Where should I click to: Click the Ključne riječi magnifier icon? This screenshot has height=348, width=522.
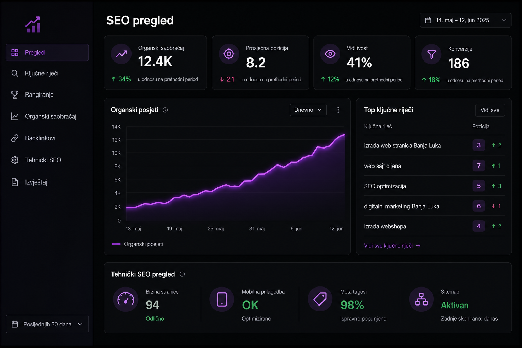15,73
